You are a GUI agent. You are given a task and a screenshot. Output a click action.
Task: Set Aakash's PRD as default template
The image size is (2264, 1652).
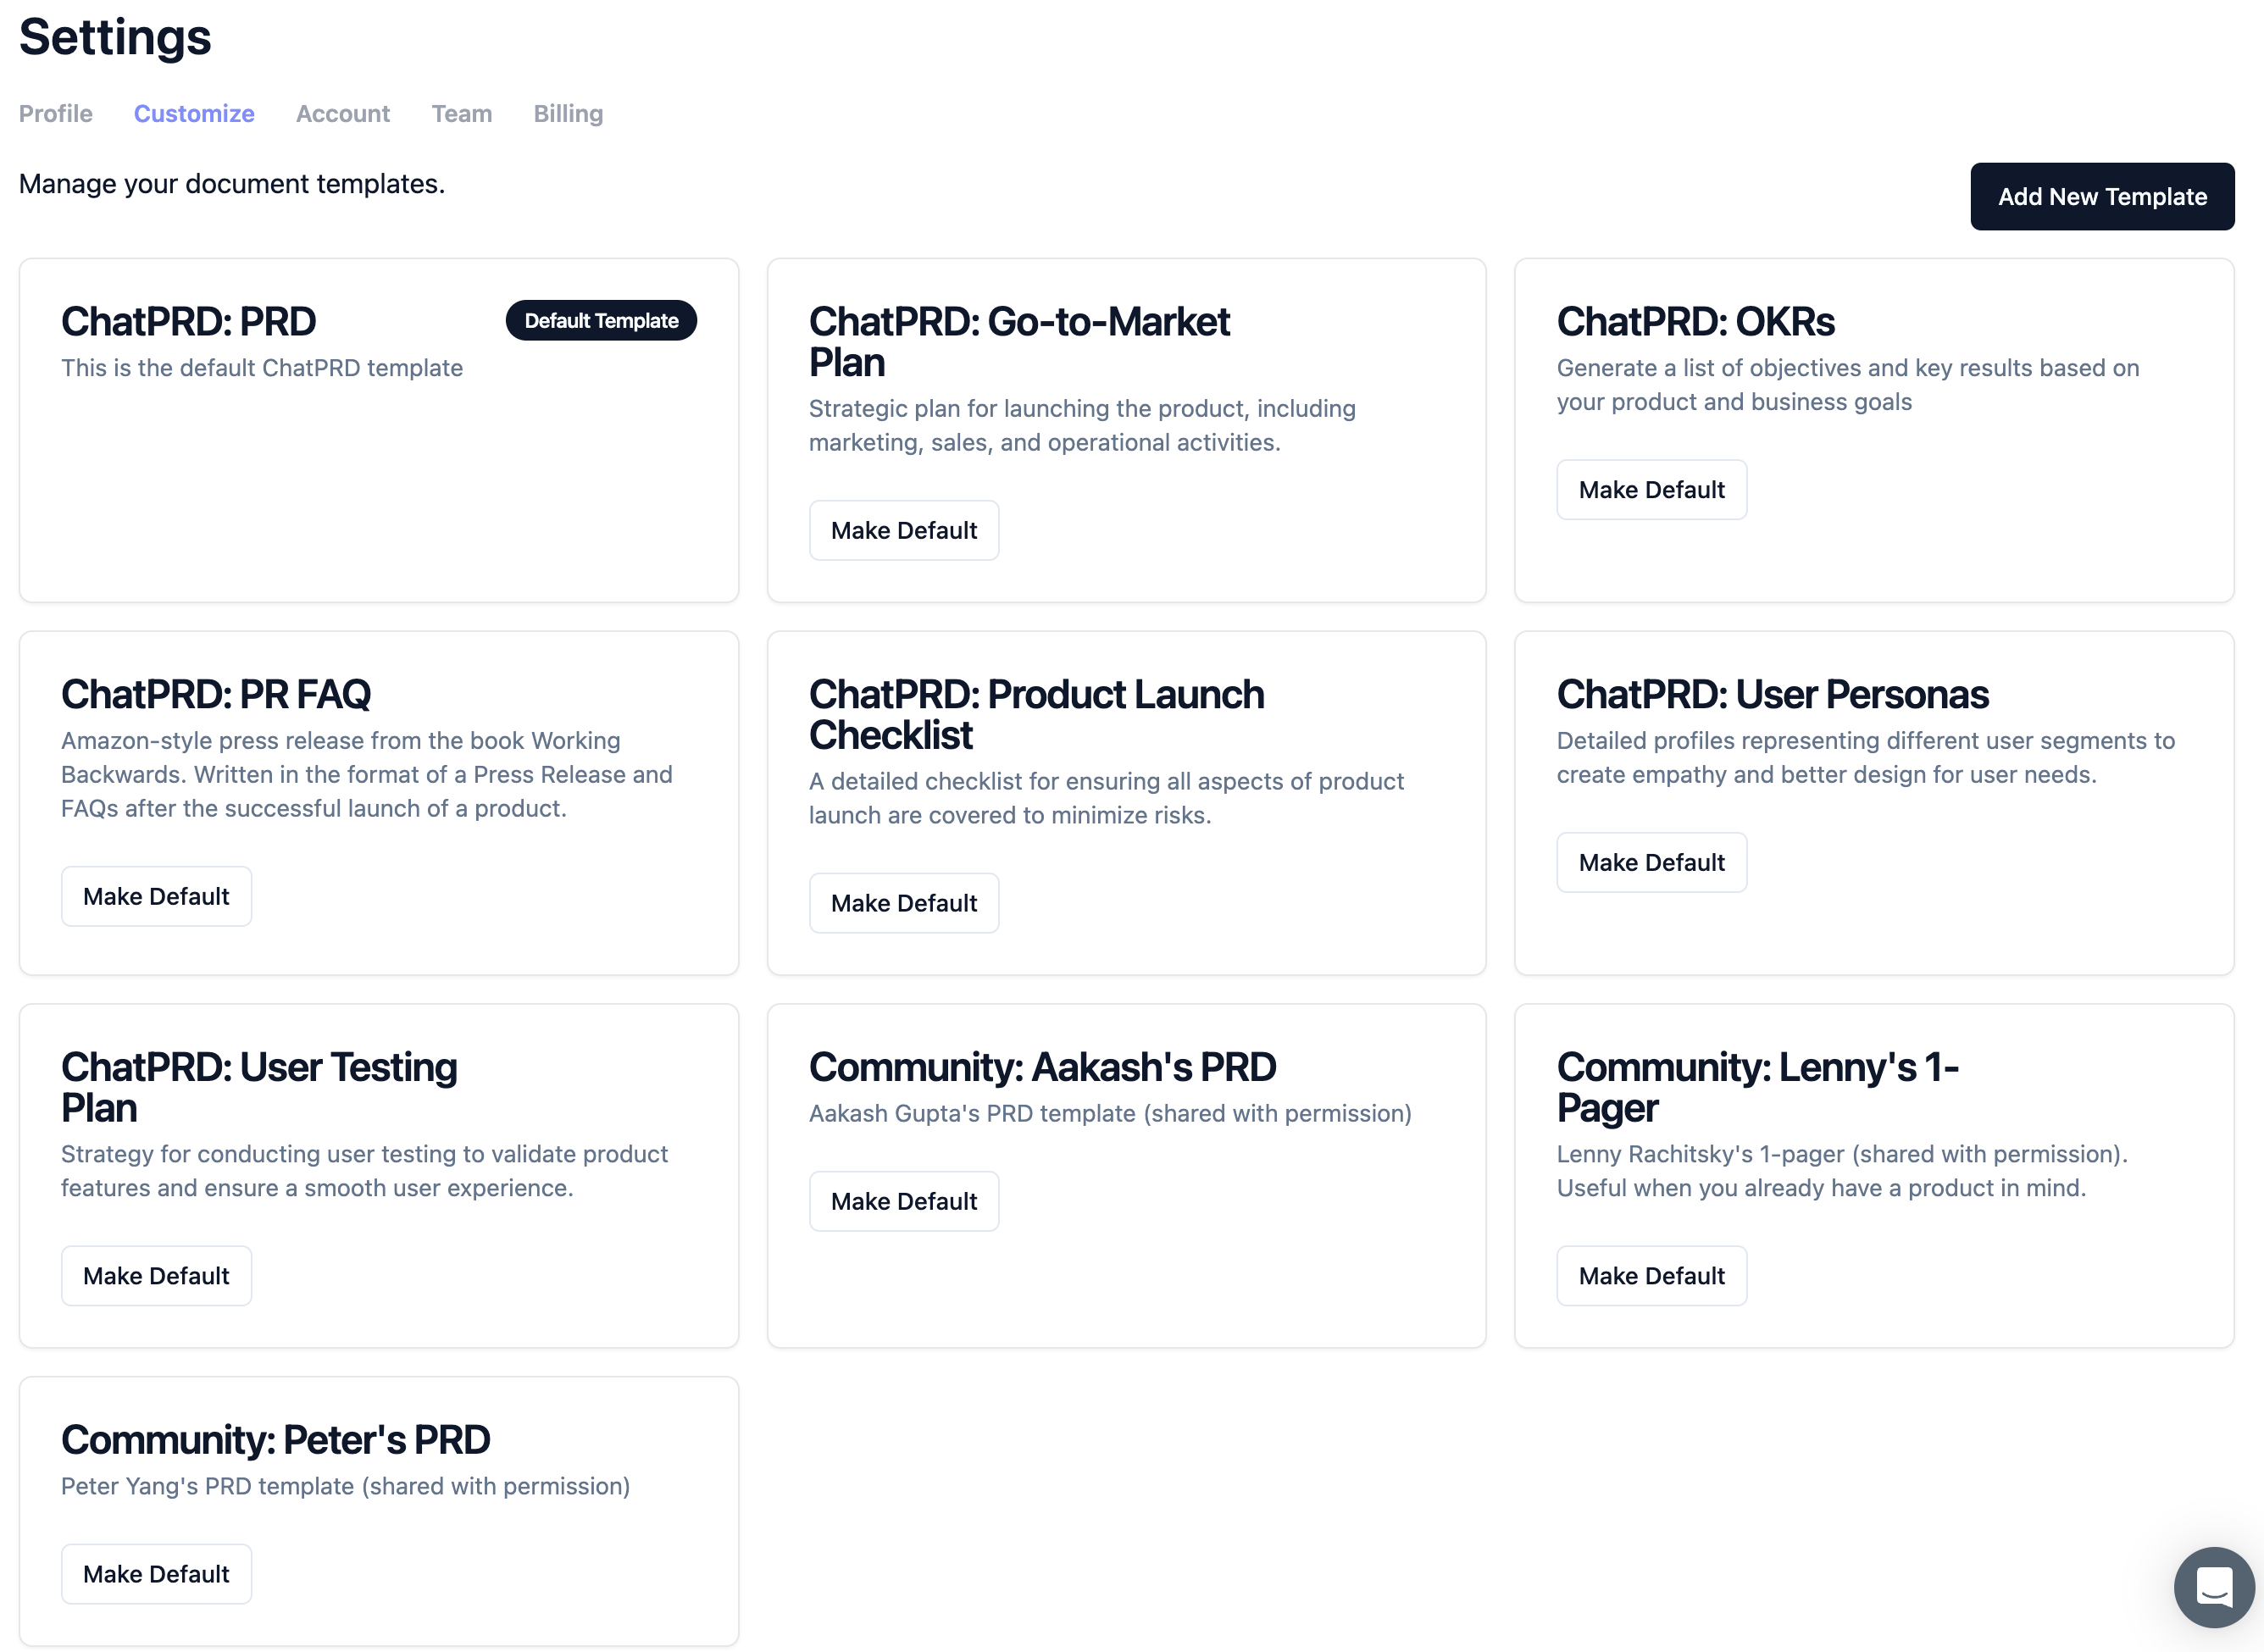click(x=903, y=1202)
